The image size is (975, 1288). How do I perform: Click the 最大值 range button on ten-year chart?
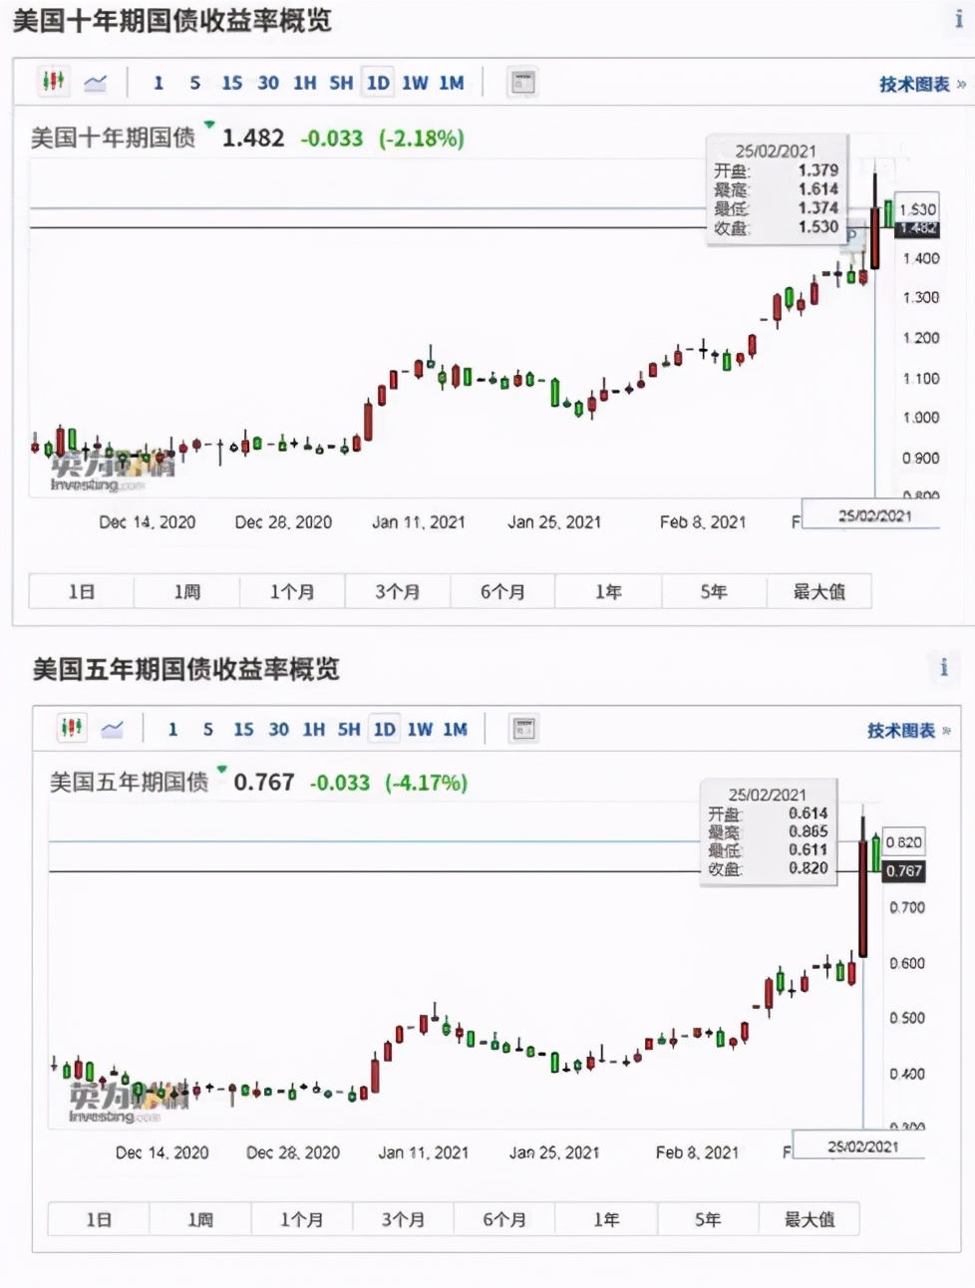point(817,590)
